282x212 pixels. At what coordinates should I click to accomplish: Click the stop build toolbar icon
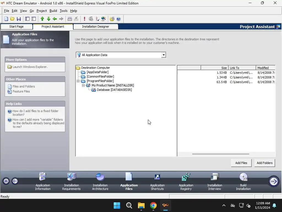click(76, 19)
